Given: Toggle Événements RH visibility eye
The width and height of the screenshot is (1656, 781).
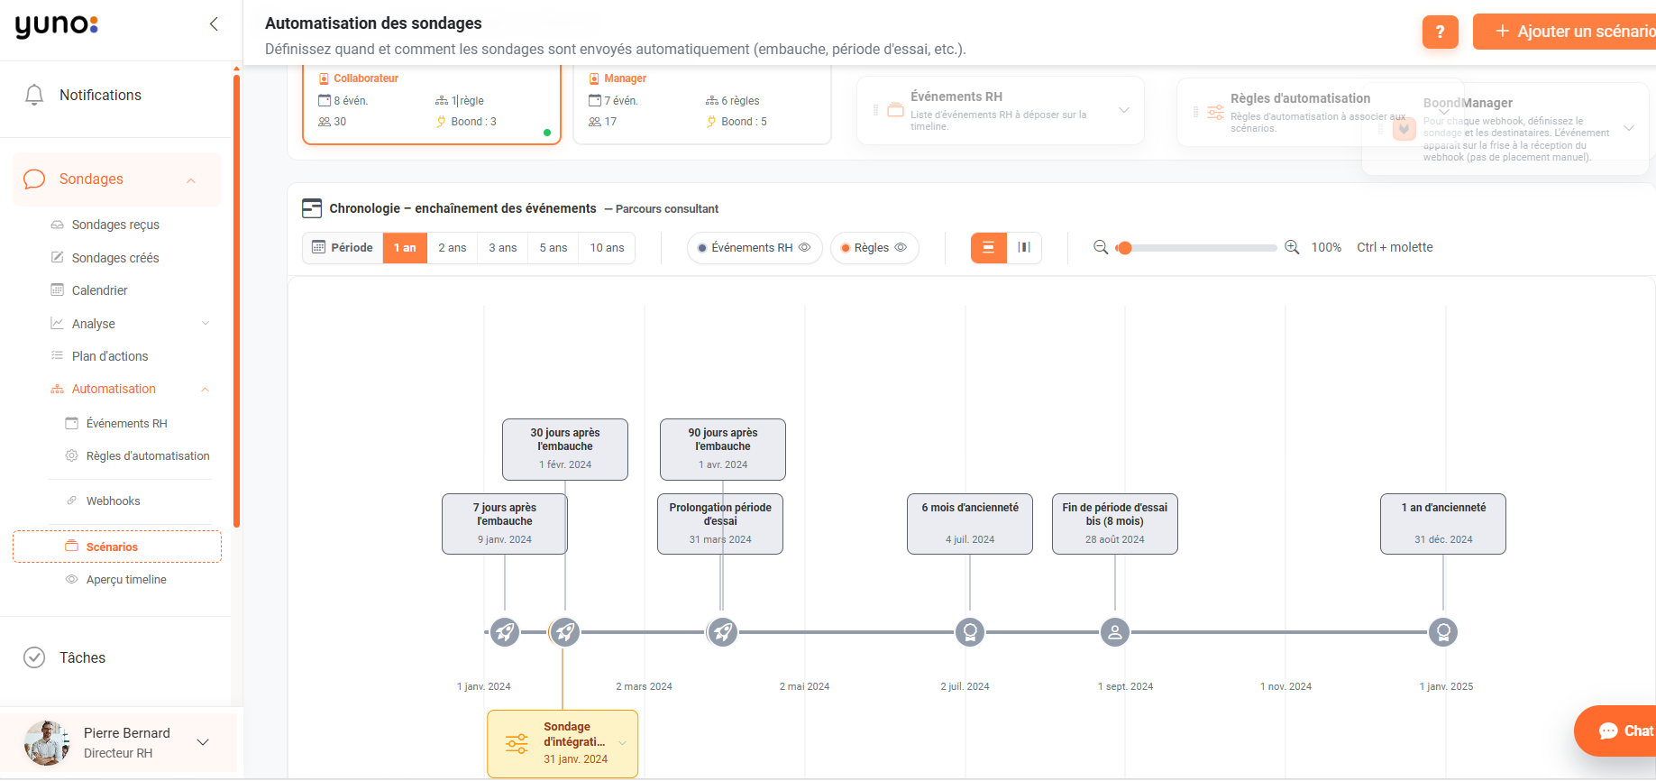Looking at the screenshot, I should [805, 247].
